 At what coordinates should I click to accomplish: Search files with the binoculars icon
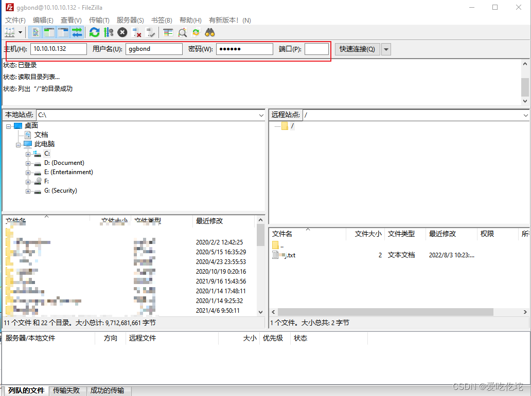click(x=210, y=32)
